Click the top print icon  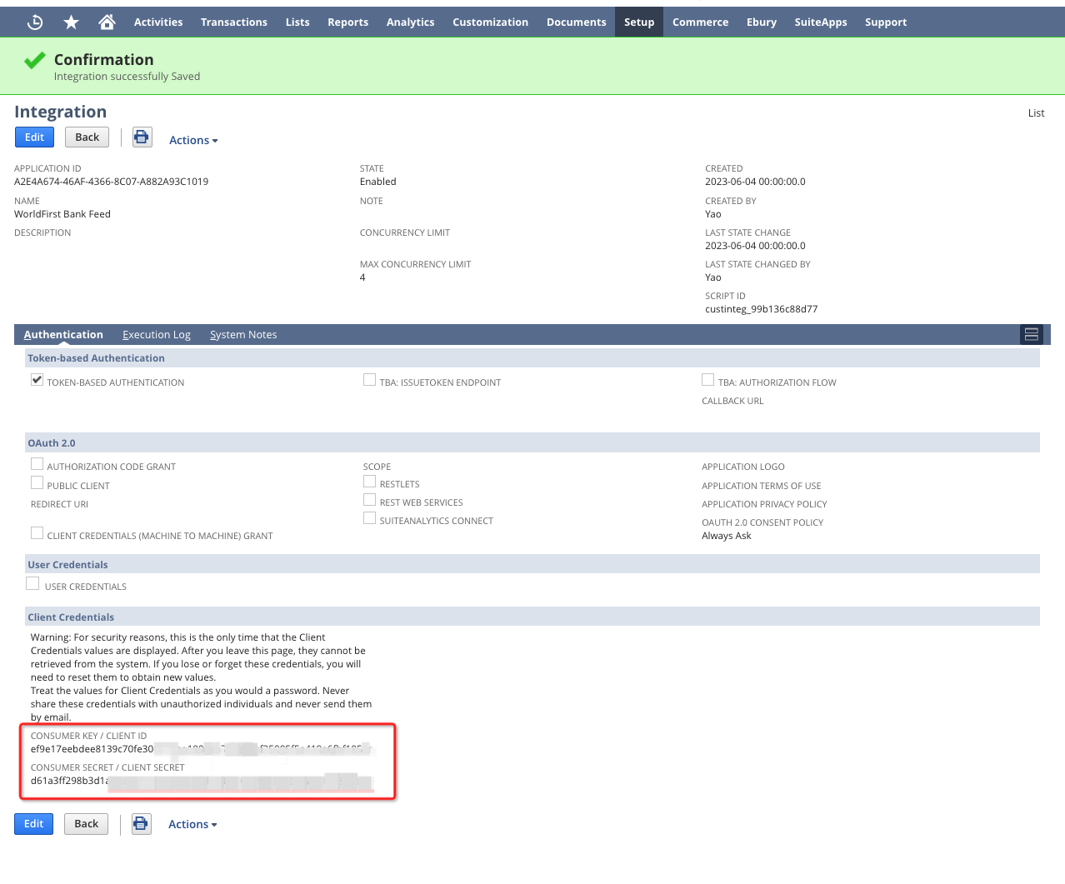[x=142, y=137]
